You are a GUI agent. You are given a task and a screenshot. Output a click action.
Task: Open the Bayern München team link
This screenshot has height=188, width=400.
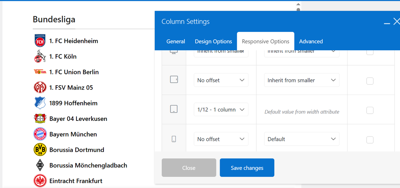pyautogui.click(x=73, y=134)
